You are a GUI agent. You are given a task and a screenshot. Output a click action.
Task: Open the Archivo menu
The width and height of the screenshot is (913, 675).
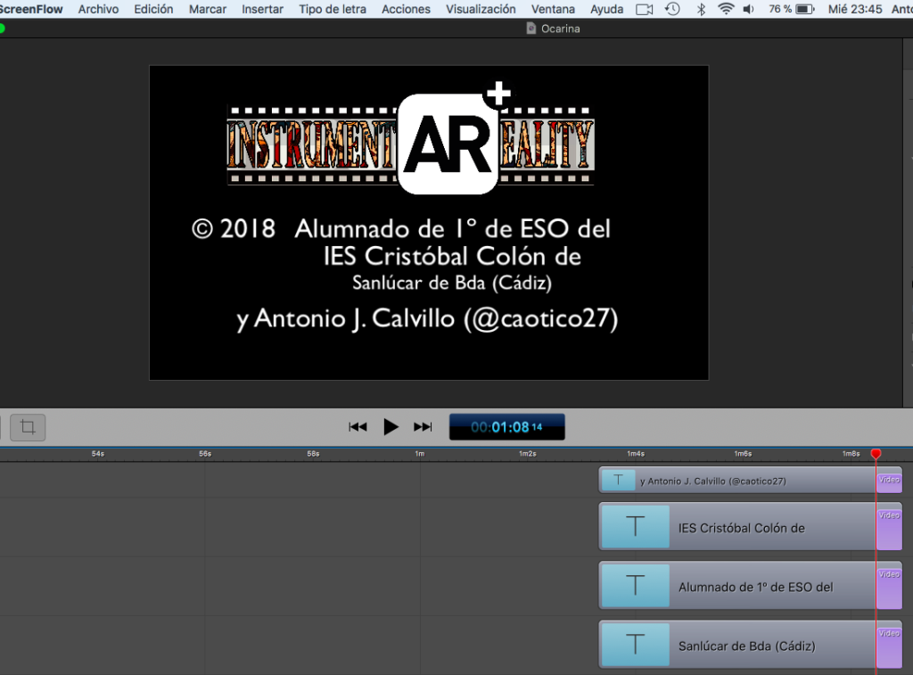tap(98, 9)
